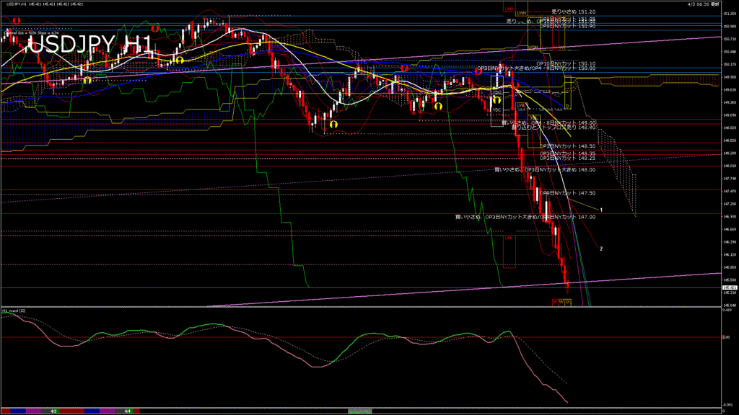Select the red LMH marker at top
This screenshot has width=739, height=415.
[510, 9]
